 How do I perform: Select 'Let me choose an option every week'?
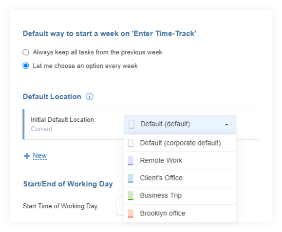(x=26, y=66)
